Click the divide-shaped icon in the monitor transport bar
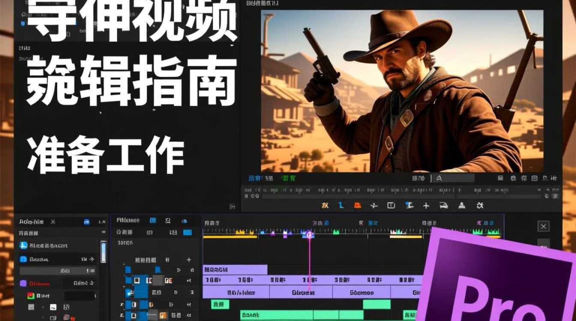 (x=374, y=205)
